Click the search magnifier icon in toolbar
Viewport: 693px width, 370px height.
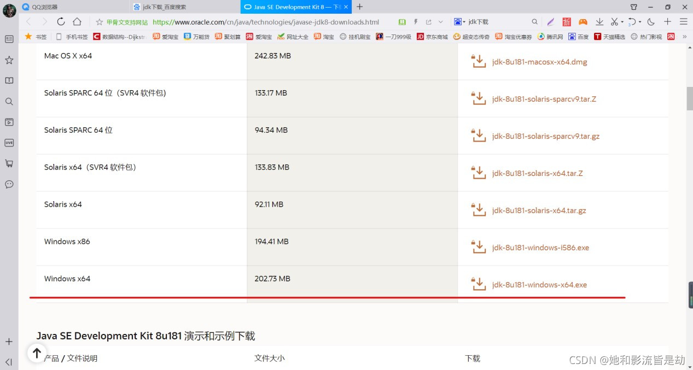[535, 22]
